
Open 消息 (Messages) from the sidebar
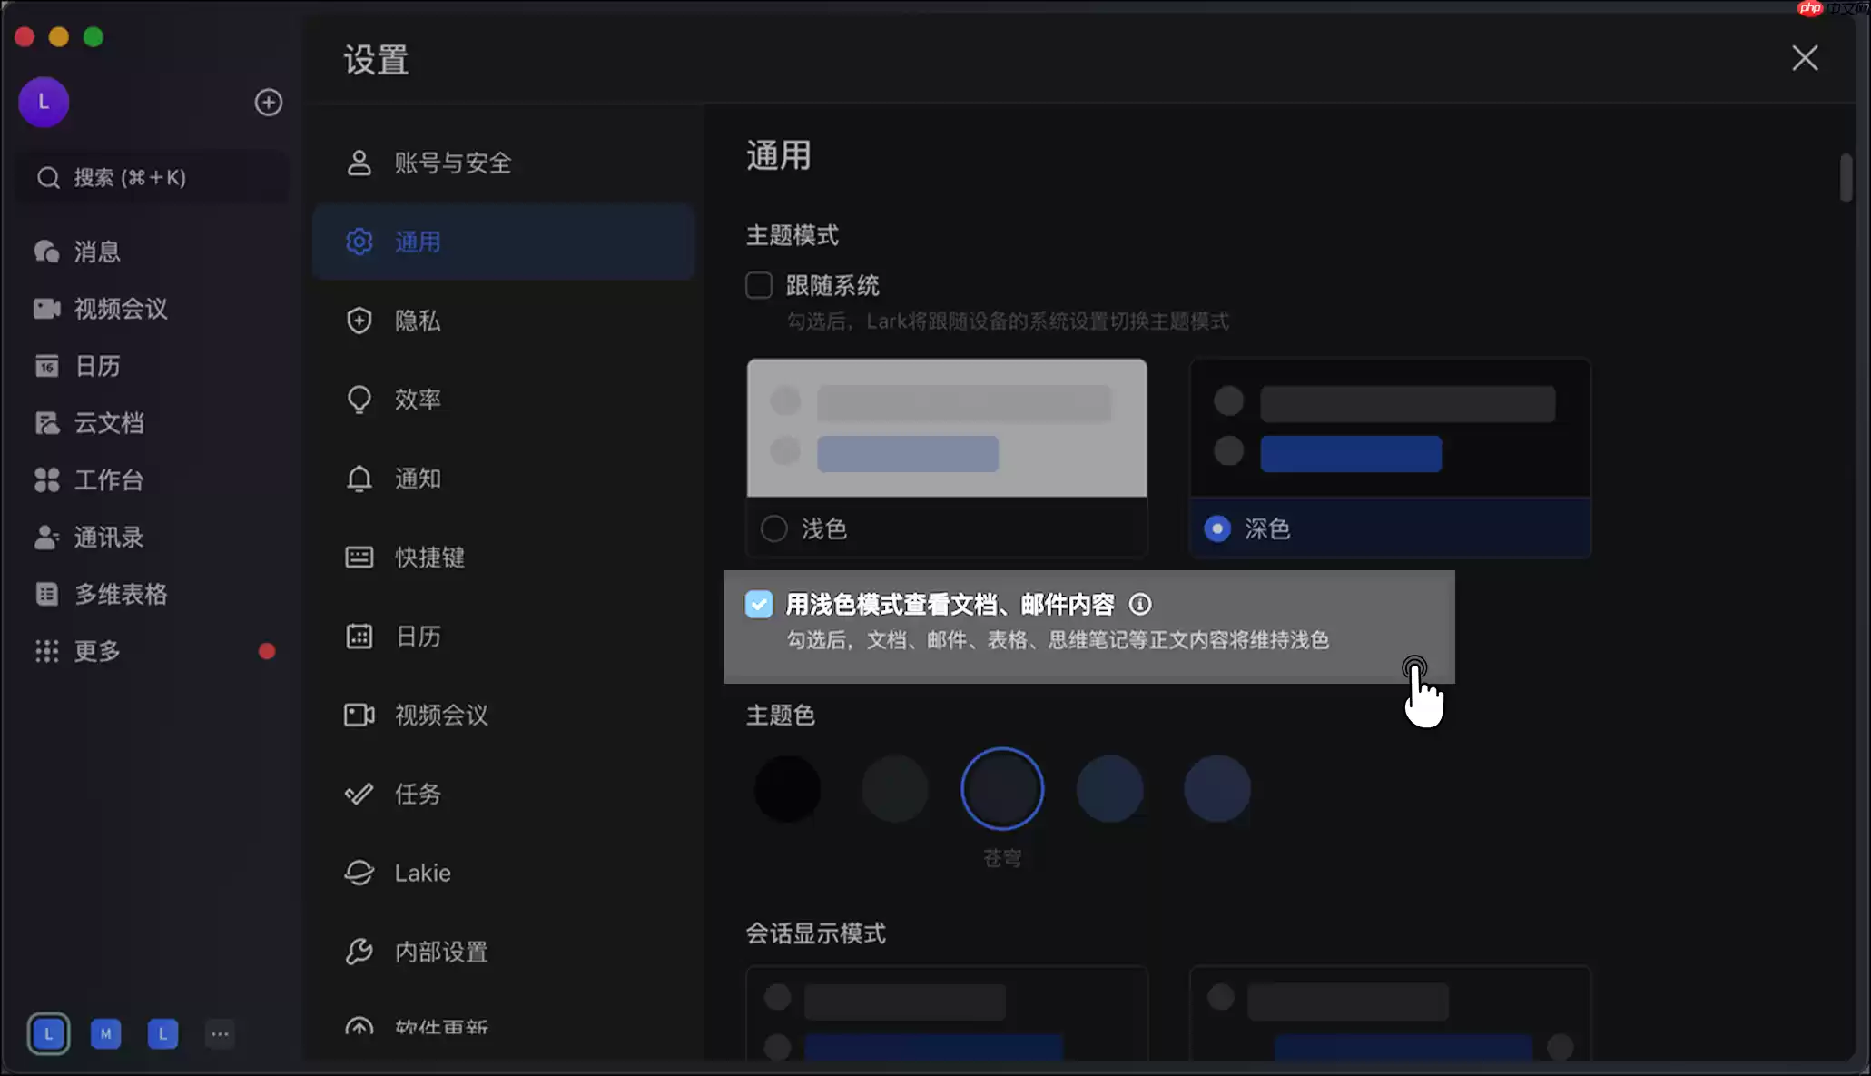pyautogui.click(x=96, y=252)
